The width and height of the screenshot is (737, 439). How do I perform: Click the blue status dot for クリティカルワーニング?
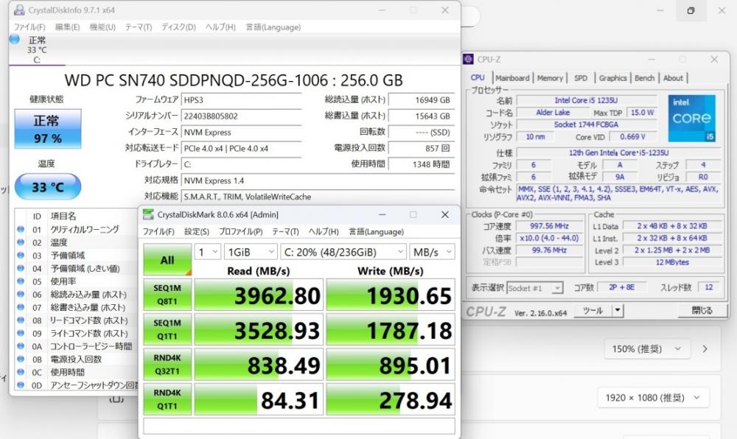point(21,230)
